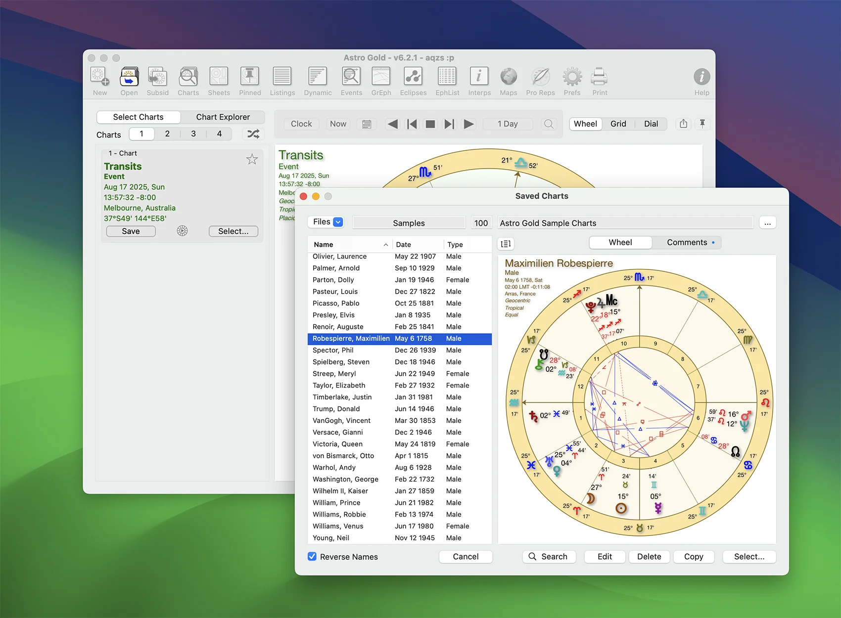Switch main view to Dial
Screen dimensions: 841x618
651,124
